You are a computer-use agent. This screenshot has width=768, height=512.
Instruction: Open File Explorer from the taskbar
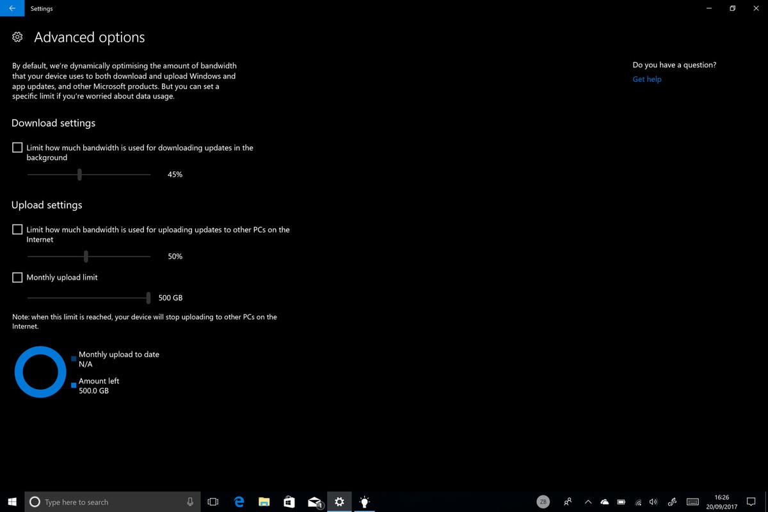pos(264,502)
